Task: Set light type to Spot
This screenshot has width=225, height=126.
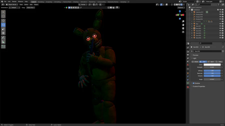Action: [211, 62]
